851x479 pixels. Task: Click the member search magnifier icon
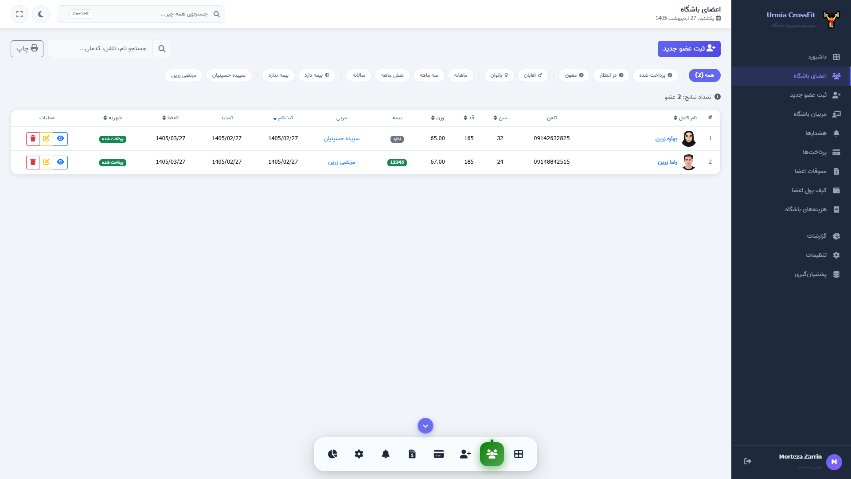(x=162, y=49)
